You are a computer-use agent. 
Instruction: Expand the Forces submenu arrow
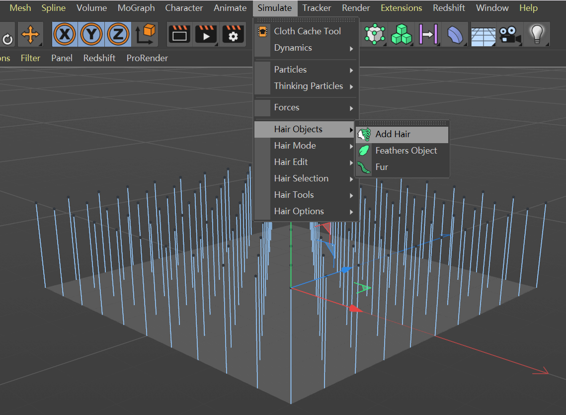351,108
